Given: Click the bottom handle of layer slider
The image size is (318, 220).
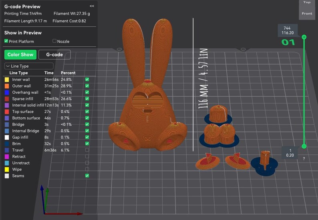Looking at the screenshot, I should (x=304, y=146).
